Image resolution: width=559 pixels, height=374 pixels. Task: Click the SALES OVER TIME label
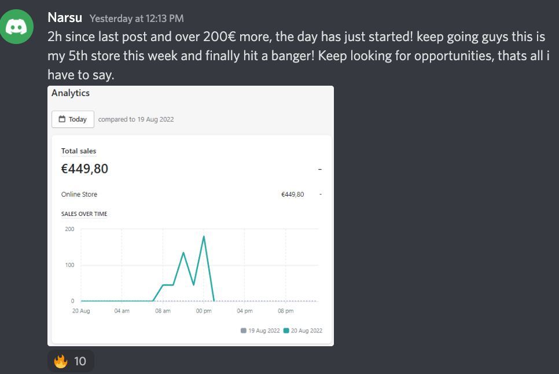84,214
